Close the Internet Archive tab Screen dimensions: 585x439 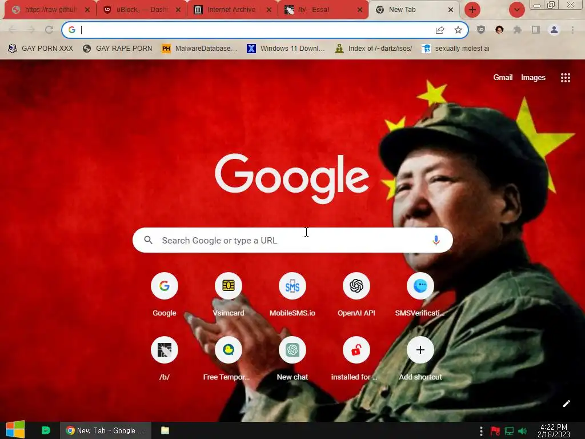coord(269,10)
